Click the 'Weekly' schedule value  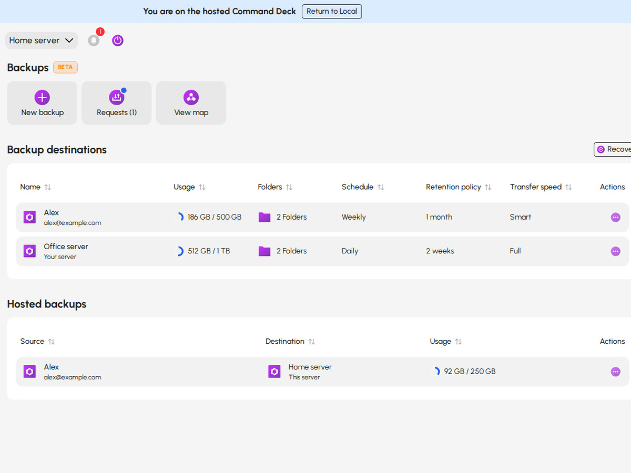click(x=353, y=217)
